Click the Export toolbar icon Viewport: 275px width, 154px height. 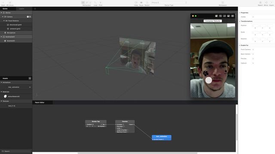(x=272, y=3)
